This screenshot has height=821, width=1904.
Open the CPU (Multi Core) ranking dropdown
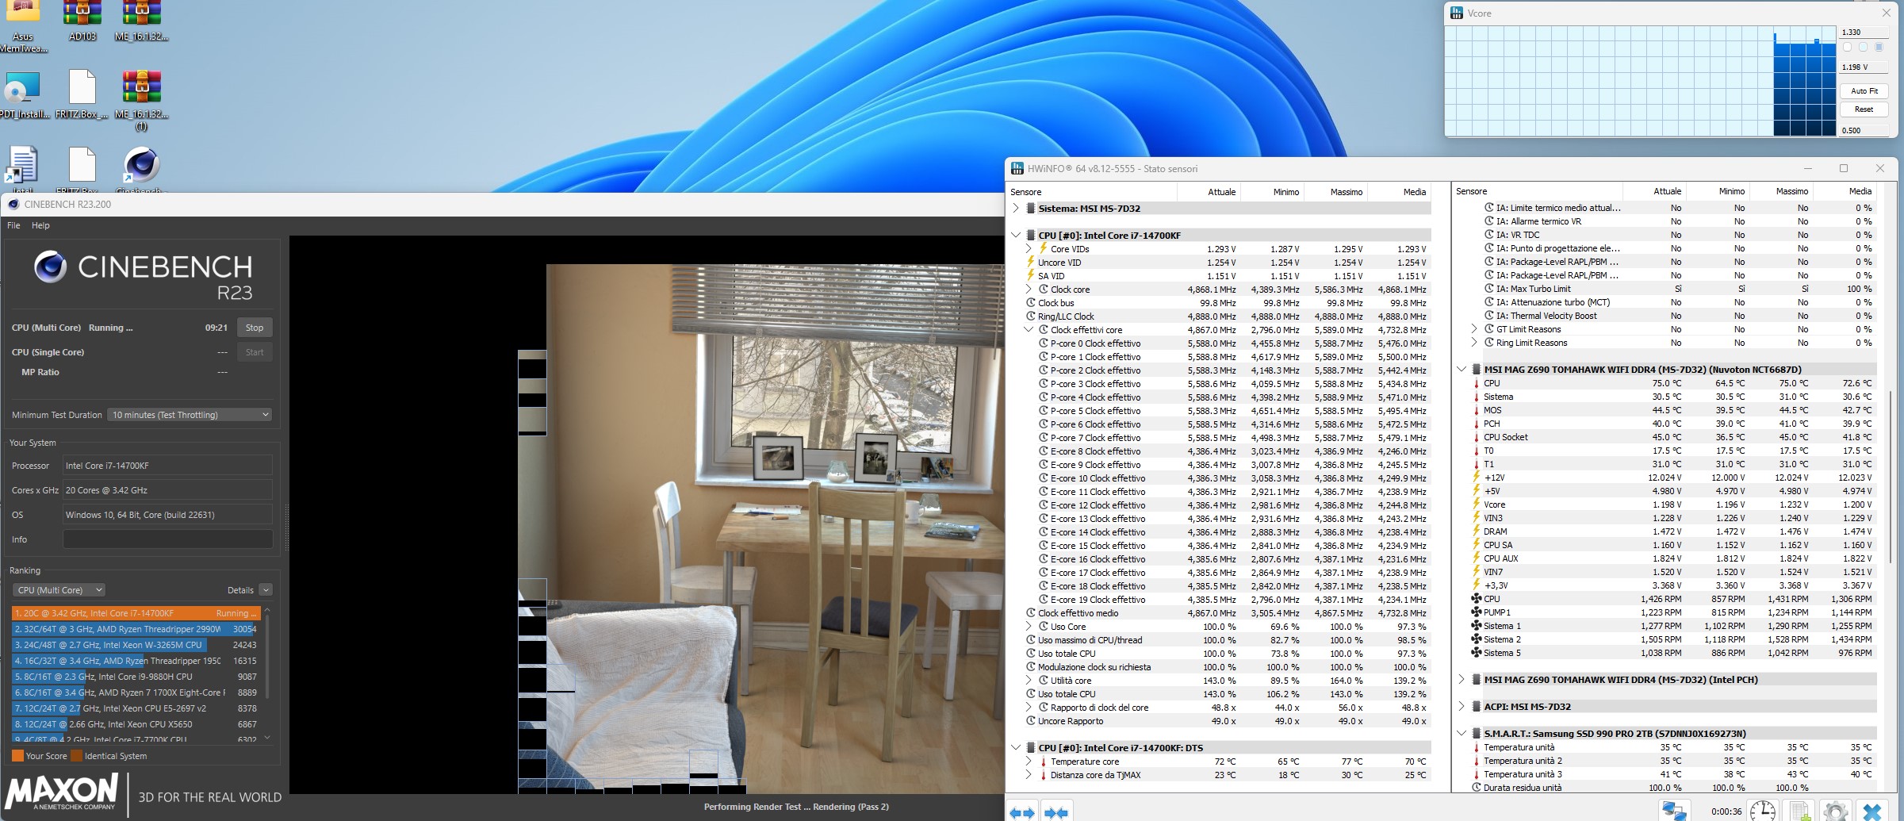tap(59, 590)
